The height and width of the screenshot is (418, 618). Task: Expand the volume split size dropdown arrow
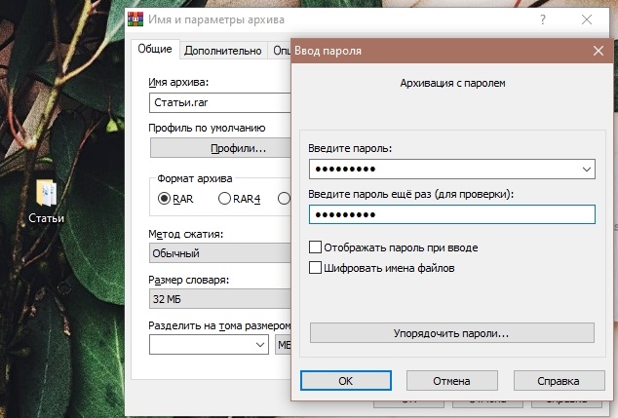coord(260,345)
